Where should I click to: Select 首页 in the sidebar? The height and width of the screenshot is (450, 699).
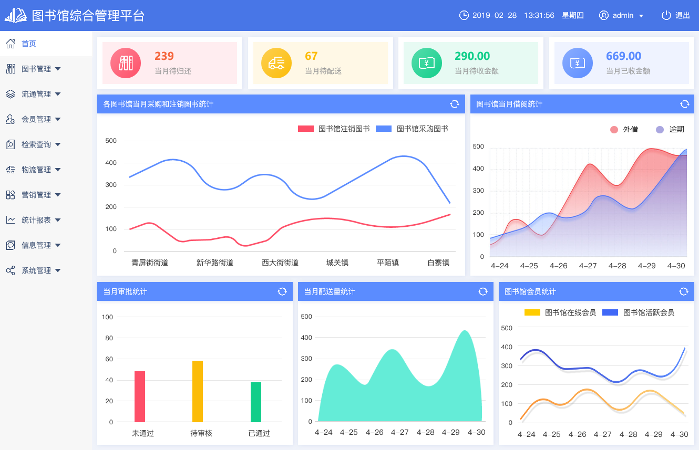click(29, 44)
